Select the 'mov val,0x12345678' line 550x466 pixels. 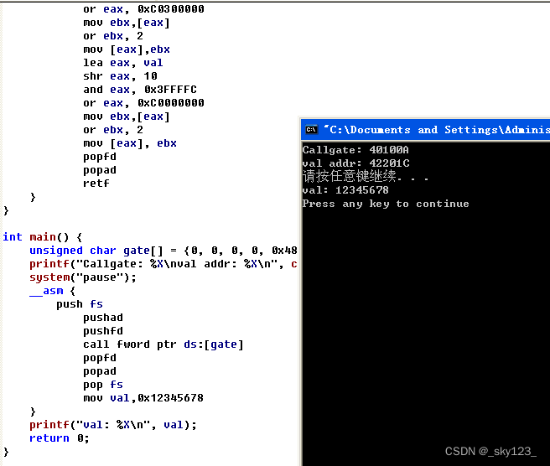pyautogui.click(x=143, y=398)
